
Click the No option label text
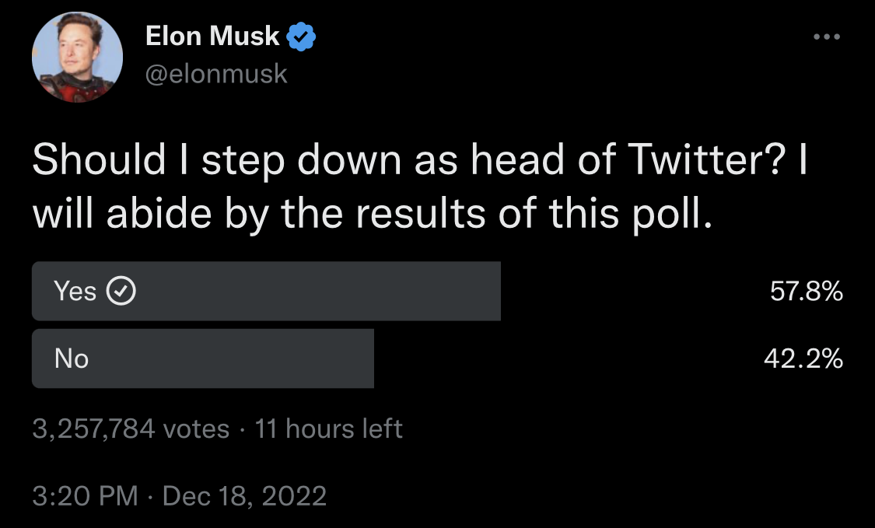pyautogui.click(x=72, y=359)
